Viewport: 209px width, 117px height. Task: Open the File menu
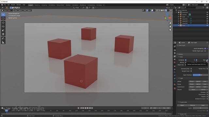point(5,5)
